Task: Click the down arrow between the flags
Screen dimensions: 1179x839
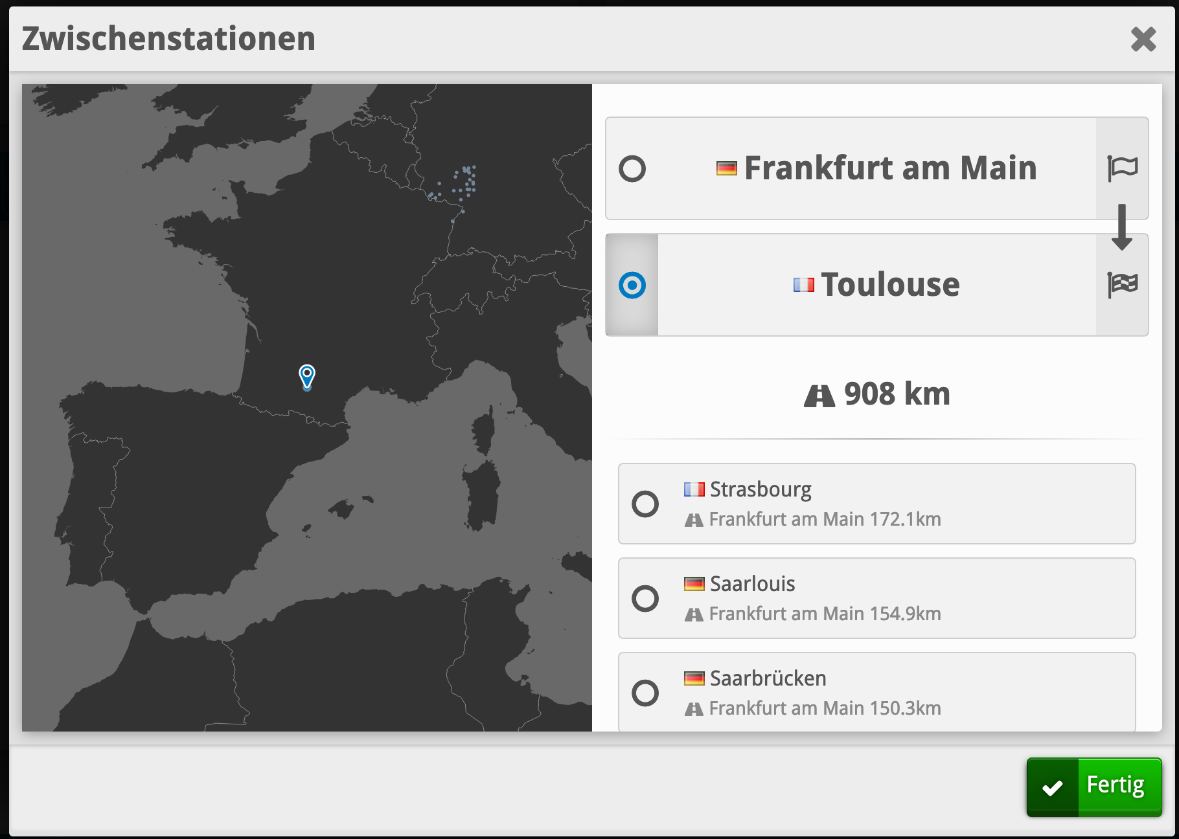Action: click(x=1122, y=227)
